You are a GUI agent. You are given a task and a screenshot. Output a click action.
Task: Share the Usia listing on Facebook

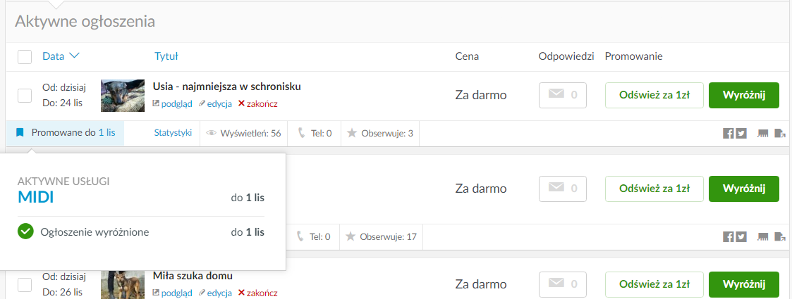click(729, 134)
